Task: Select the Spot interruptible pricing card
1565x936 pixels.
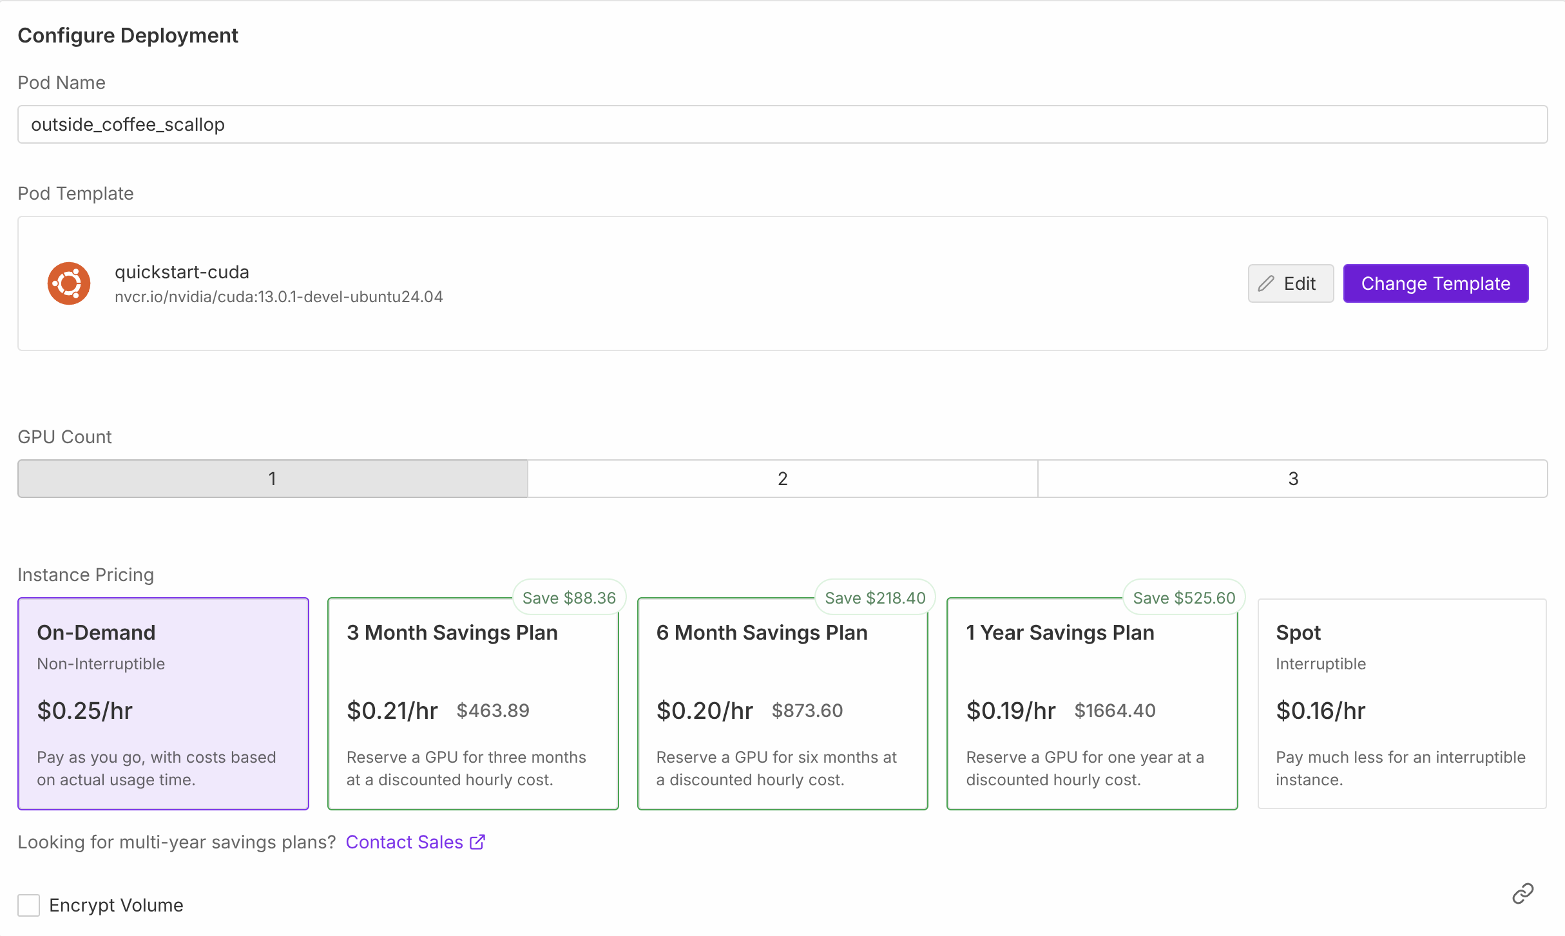Action: click(x=1401, y=703)
